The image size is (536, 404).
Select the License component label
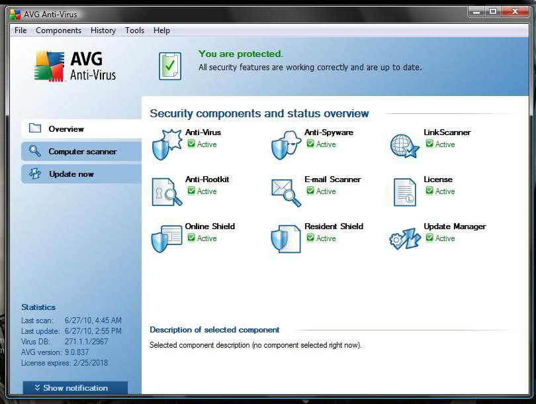pos(438,179)
